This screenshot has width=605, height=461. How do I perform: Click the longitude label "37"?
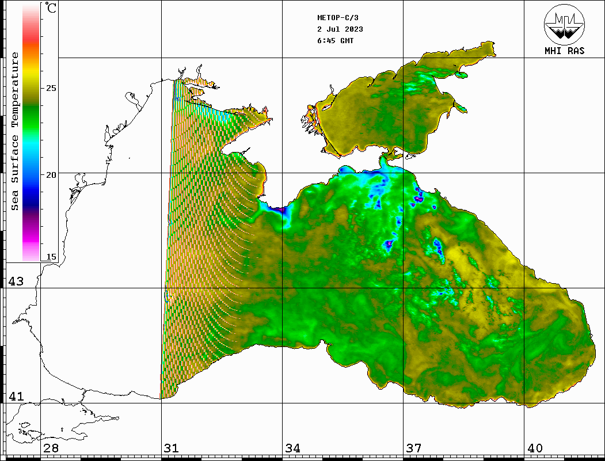tap(414, 448)
